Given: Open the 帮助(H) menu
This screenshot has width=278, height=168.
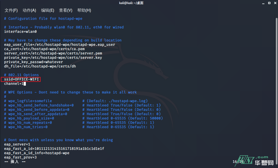Looking at the screenshot, I should [84, 10].
